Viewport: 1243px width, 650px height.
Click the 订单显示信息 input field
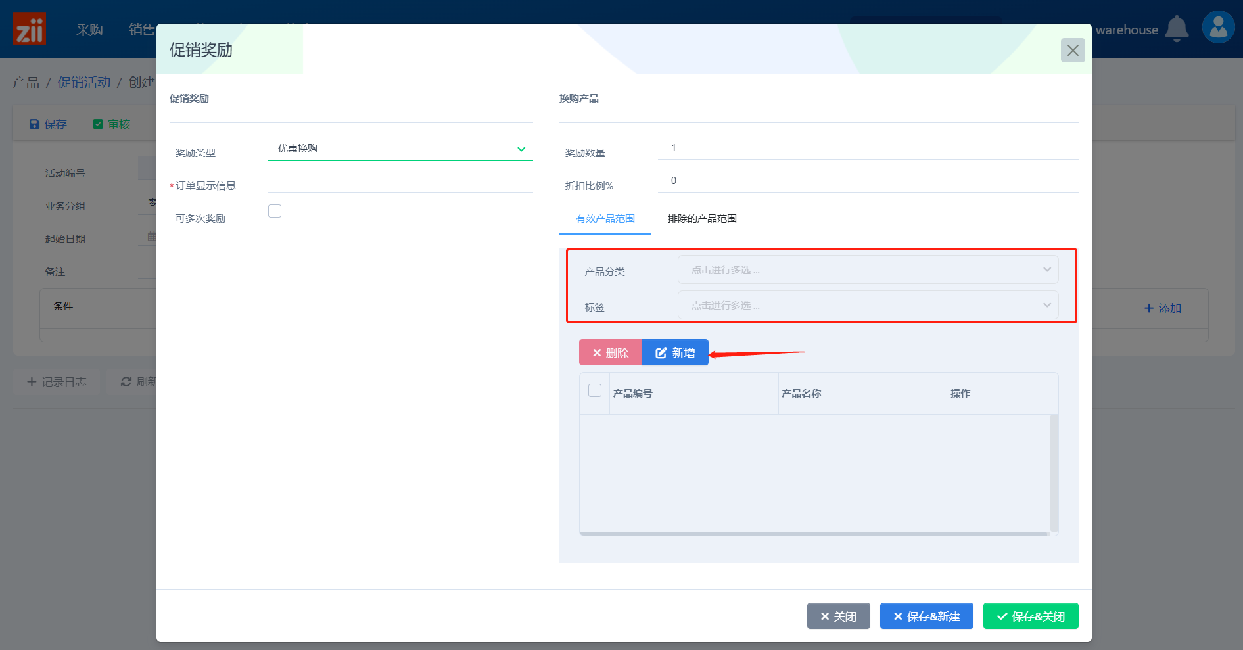(400, 181)
